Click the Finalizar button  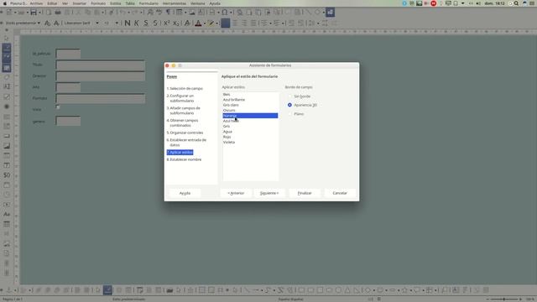coord(305,193)
